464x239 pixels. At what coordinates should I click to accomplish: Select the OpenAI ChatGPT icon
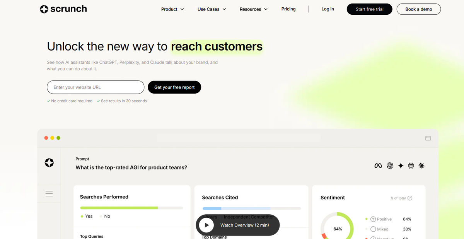(x=390, y=166)
